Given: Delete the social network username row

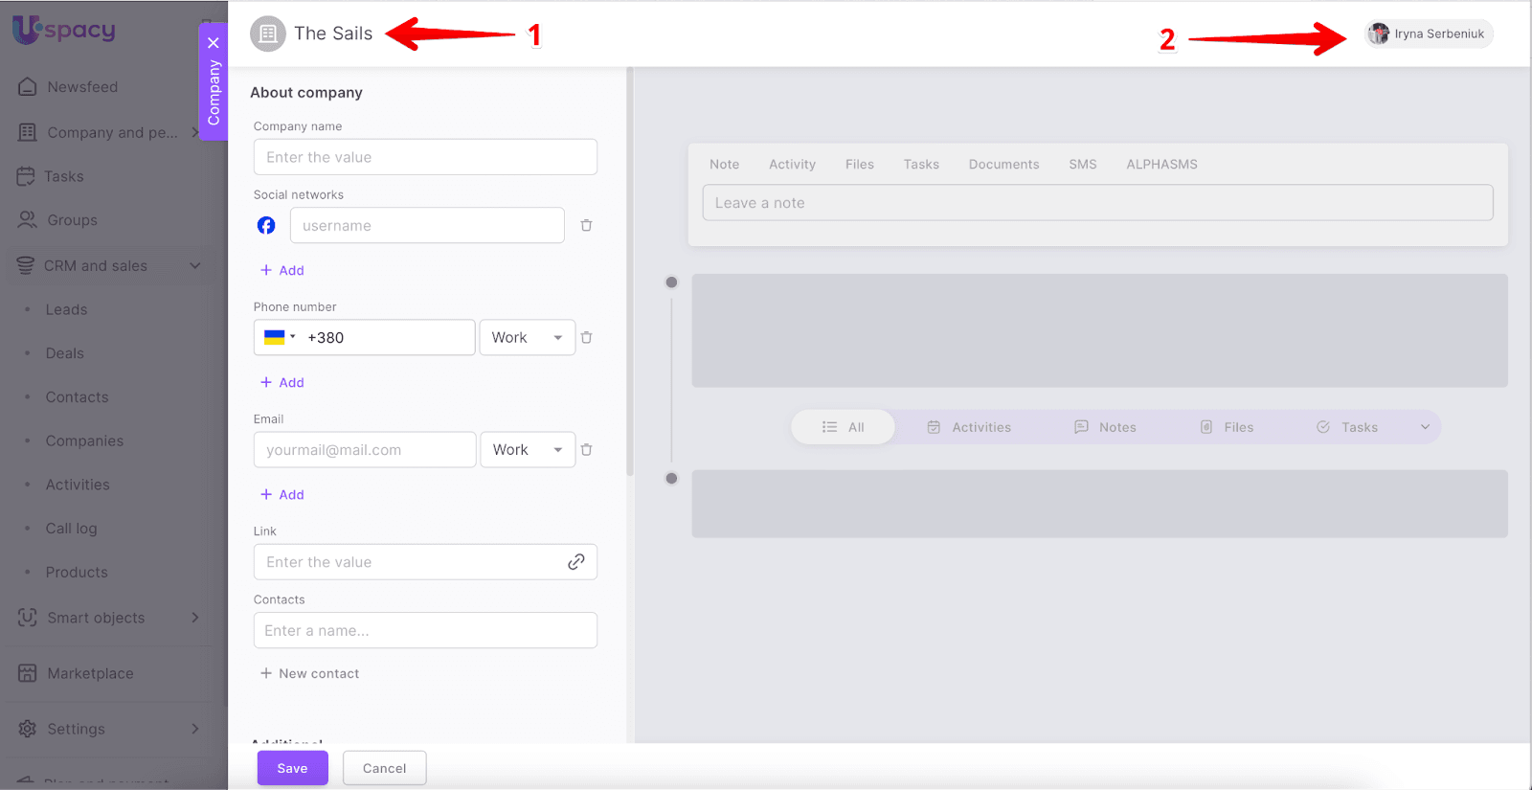Looking at the screenshot, I should (x=586, y=225).
